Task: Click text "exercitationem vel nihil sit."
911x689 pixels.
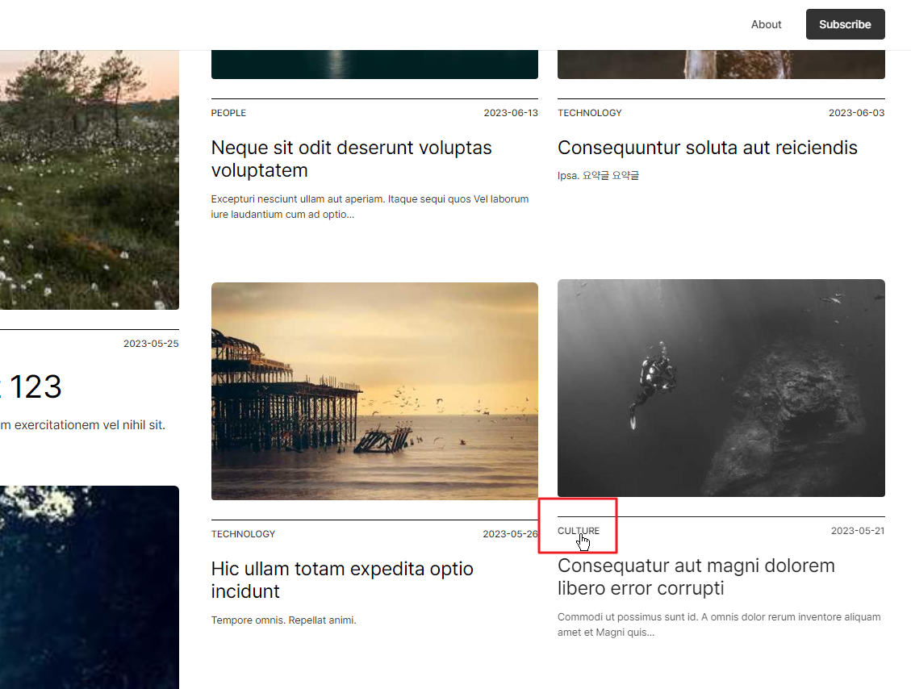Action: [90, 424]
